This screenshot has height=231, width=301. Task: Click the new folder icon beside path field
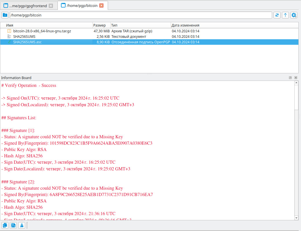pyautogui.click(x=5, y=15)
